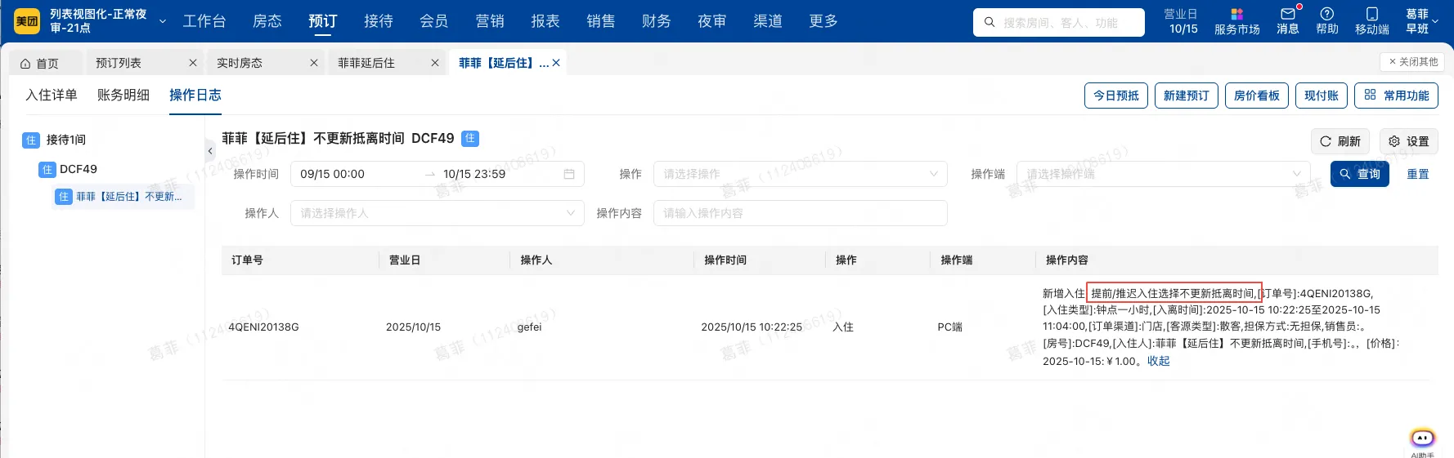Click the calendar icon in 操作时间 field
Viewport: 1454px width, 458px height.
click(x=569, y=174)
